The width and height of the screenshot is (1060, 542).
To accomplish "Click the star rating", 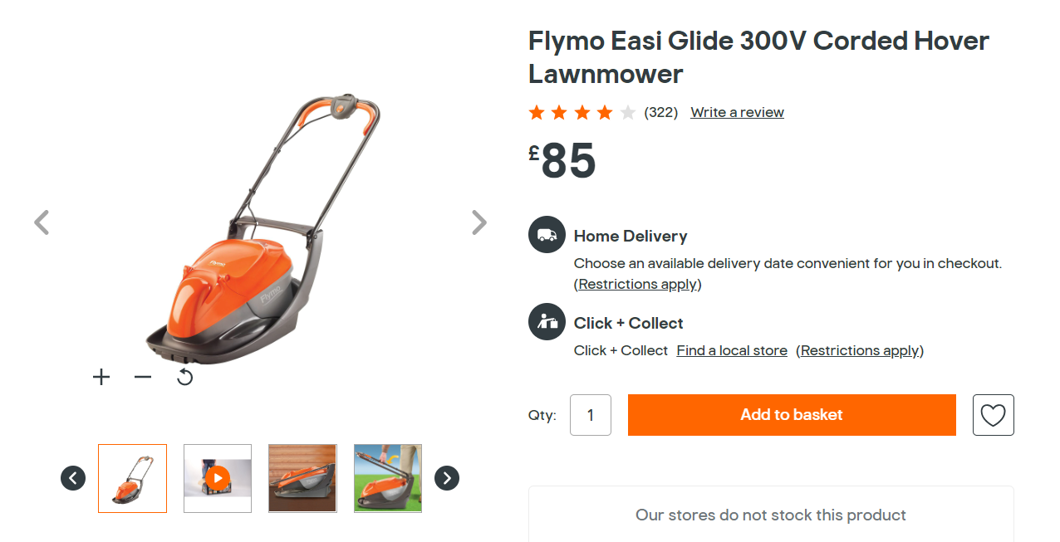I will (582, 112).
